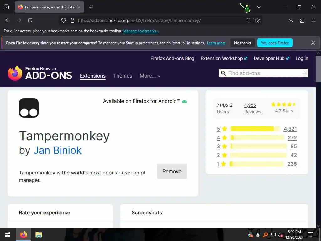Remove the Tampermonkey extension
The height and width of the screenshot is (241, 321).
[172, 172]
